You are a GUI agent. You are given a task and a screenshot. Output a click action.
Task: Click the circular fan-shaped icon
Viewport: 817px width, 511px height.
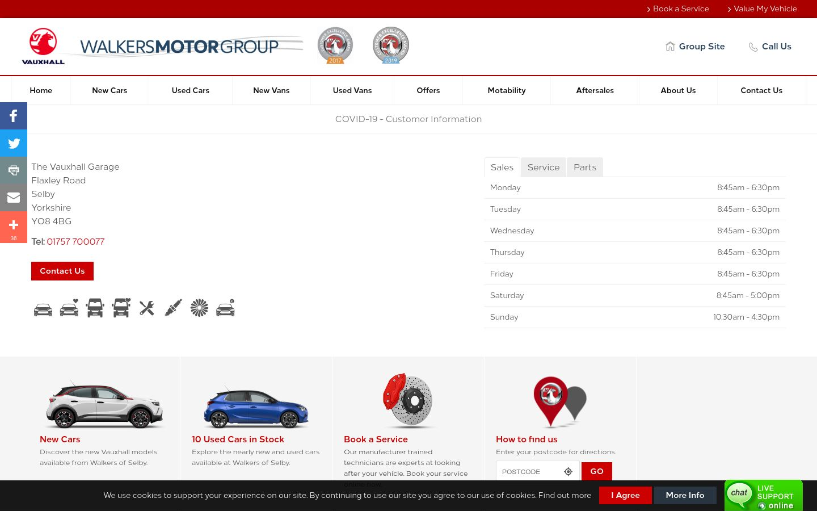[199, 308]
